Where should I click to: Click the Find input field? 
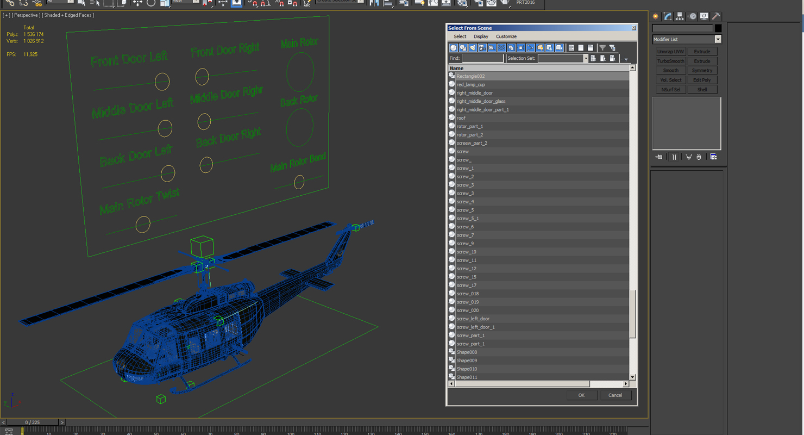(483, 58)
